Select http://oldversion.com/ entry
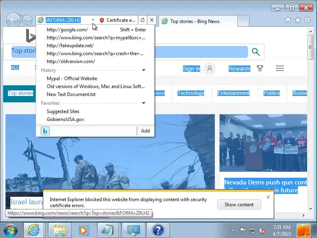Screen dimensions: 317x238 [x=95, y=61]
